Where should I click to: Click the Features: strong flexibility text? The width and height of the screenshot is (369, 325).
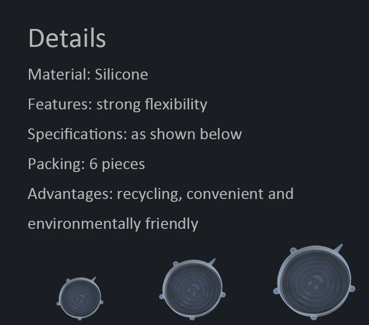(x=118, y=104)
